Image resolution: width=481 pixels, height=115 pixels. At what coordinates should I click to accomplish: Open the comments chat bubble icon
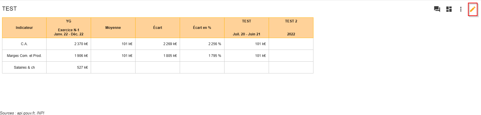click(437, 9)
